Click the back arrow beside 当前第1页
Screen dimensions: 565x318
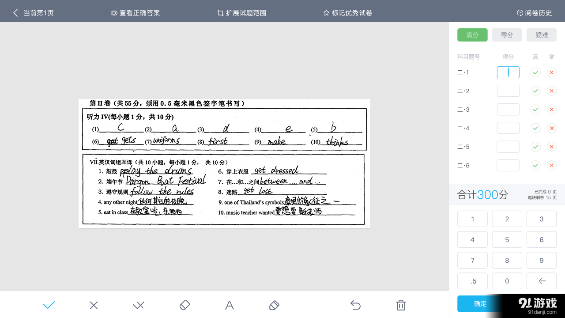coord(15,13)
